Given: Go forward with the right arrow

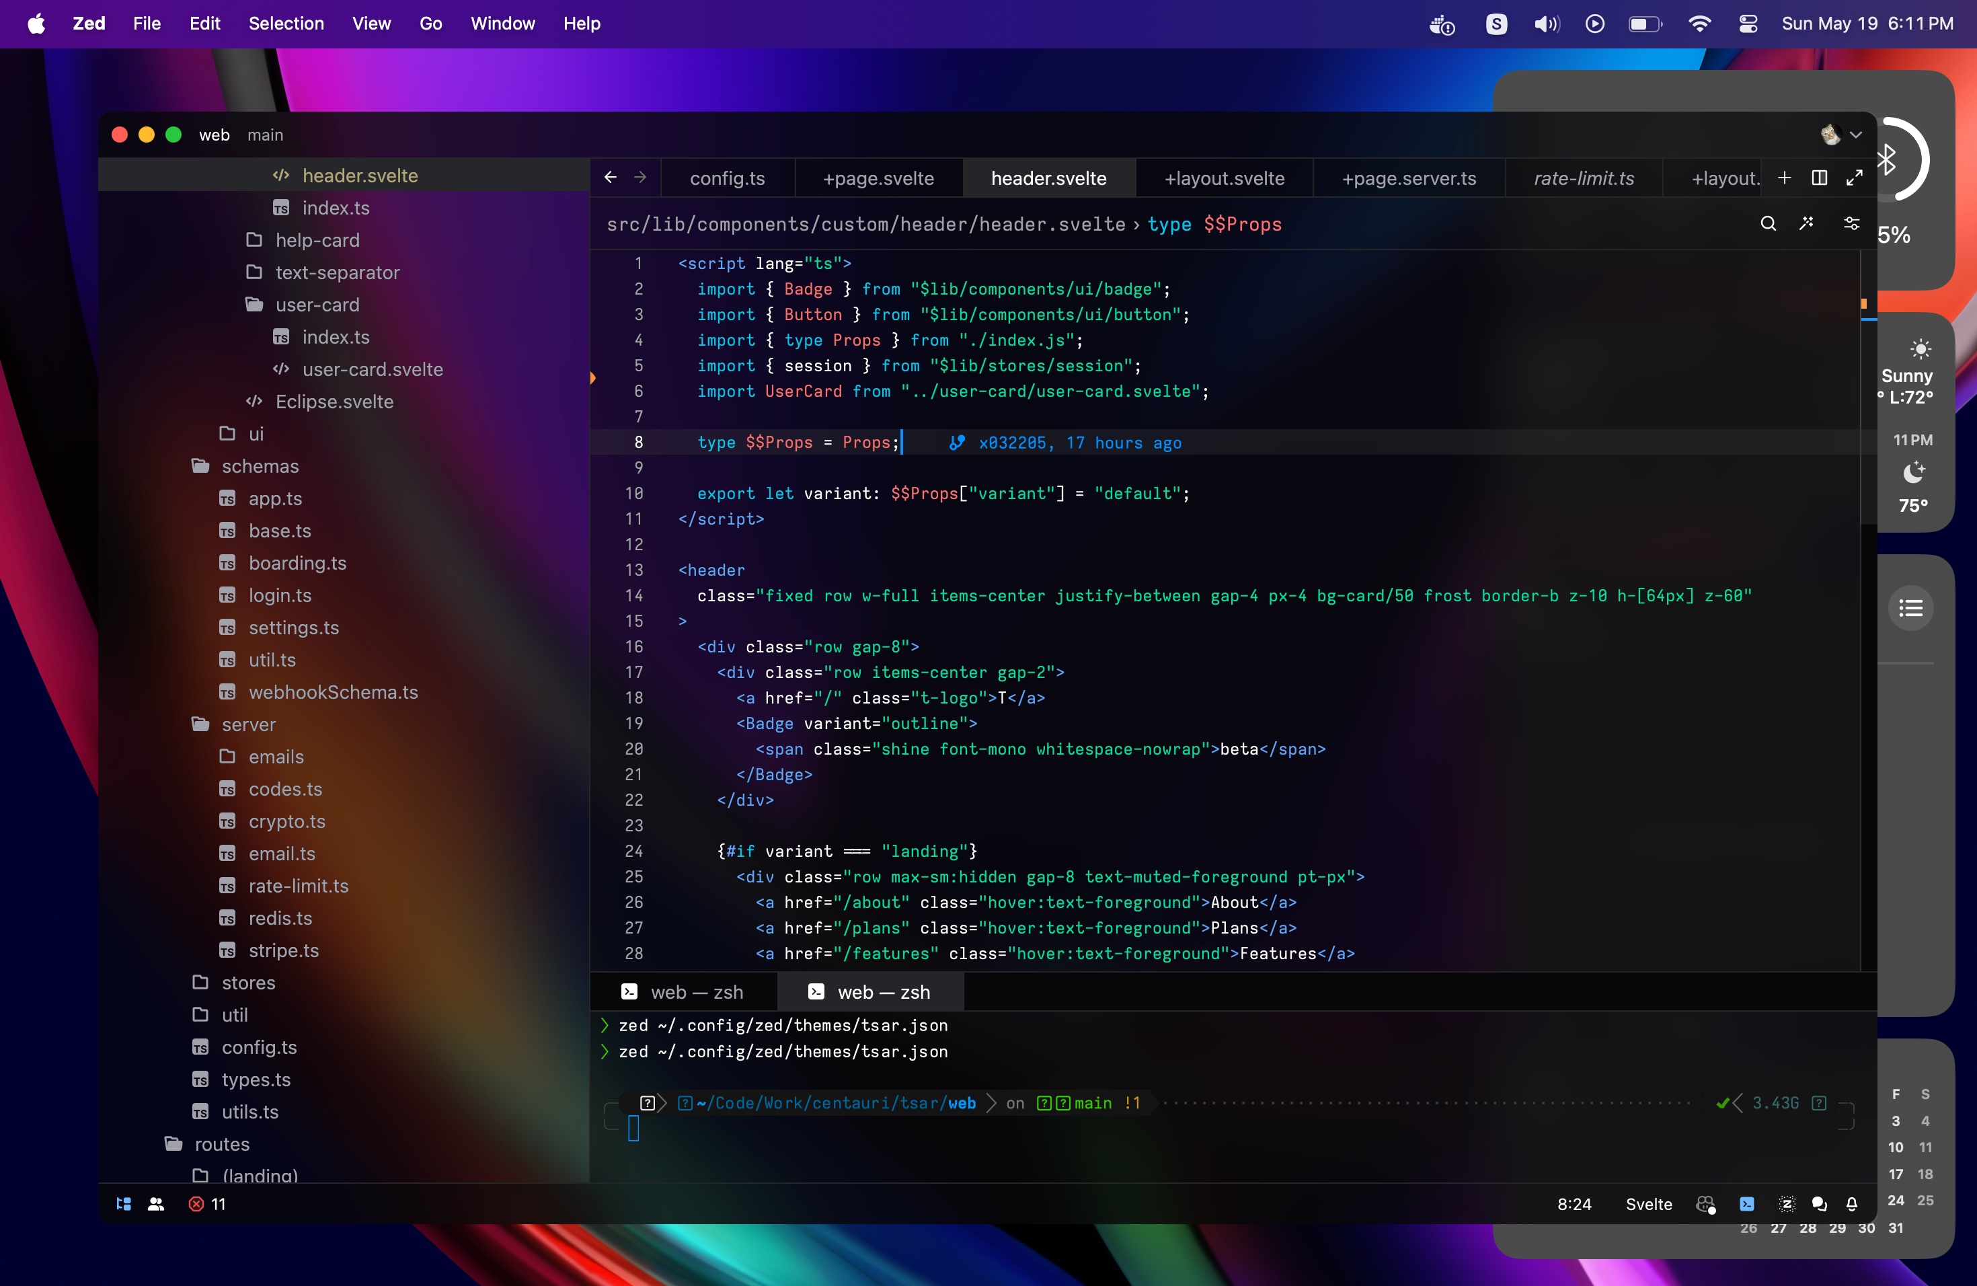Looking at the screenshot, I should pyautogui.click(x=640, y=177).
